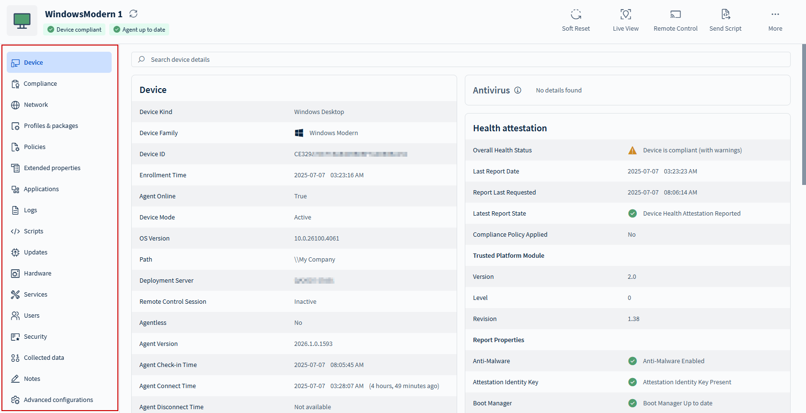The image size is (806, 413).
Task: Open Live View from the toolbar
Action: 625,14
